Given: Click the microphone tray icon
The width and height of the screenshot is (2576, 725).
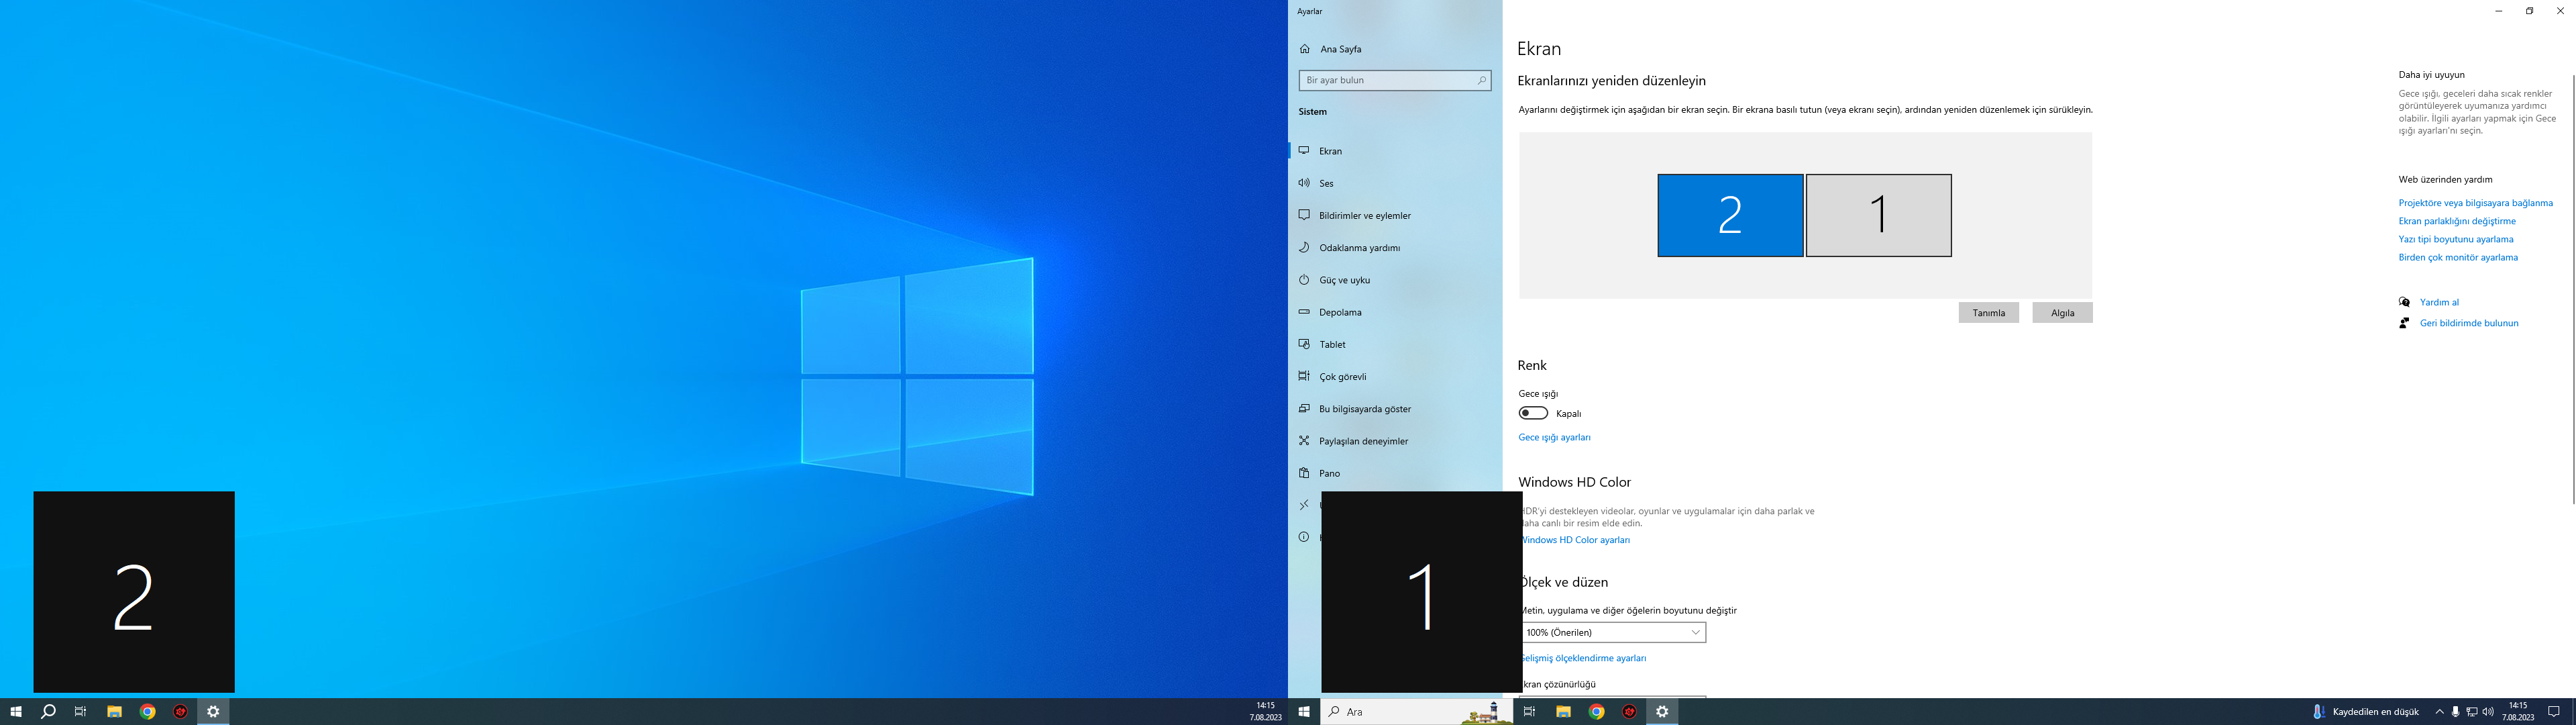Looking at the screenshot, I should click(2455, 712).
